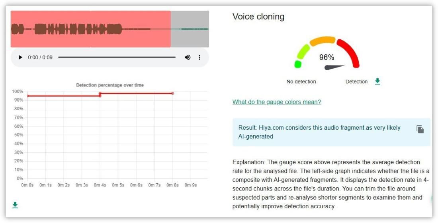Viewport: 438px width, 223px height.
Task: Click the 96% gauge score
Action: pyautogui.click(x=327, y=57)
